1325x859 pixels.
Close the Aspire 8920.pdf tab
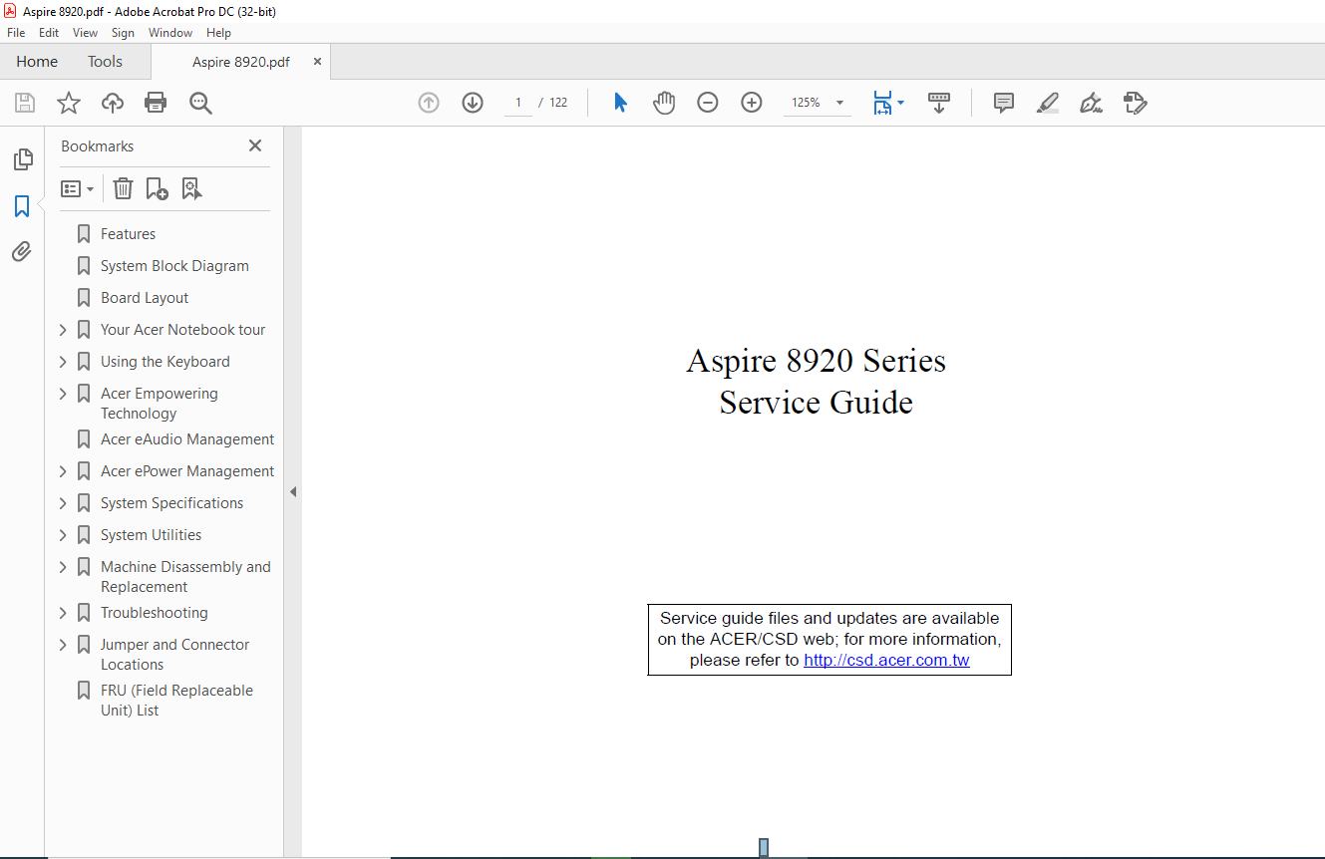[x=318, y=62]
